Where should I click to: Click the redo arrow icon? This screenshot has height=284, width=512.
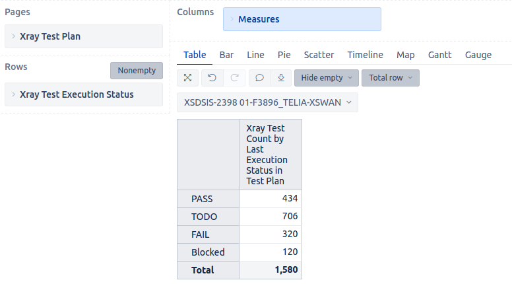click(234, 78)
